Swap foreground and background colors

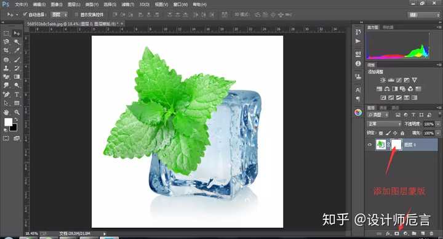pos(17,119)
